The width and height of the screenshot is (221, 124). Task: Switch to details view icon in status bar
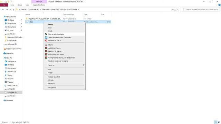click(215, 122)
